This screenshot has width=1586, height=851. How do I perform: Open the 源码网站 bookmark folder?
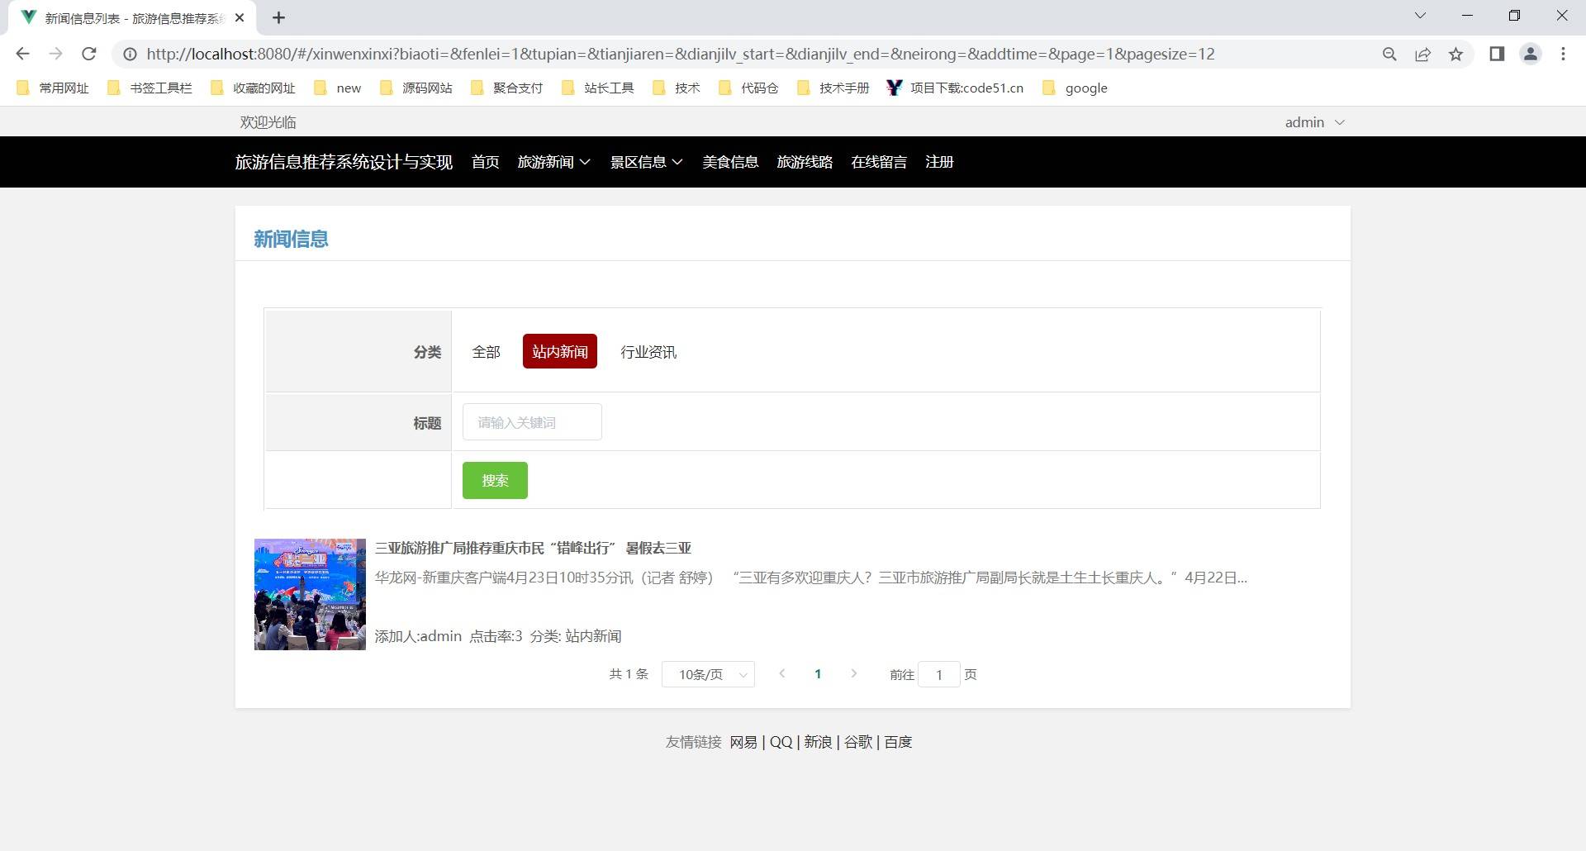tap(416, 88)
